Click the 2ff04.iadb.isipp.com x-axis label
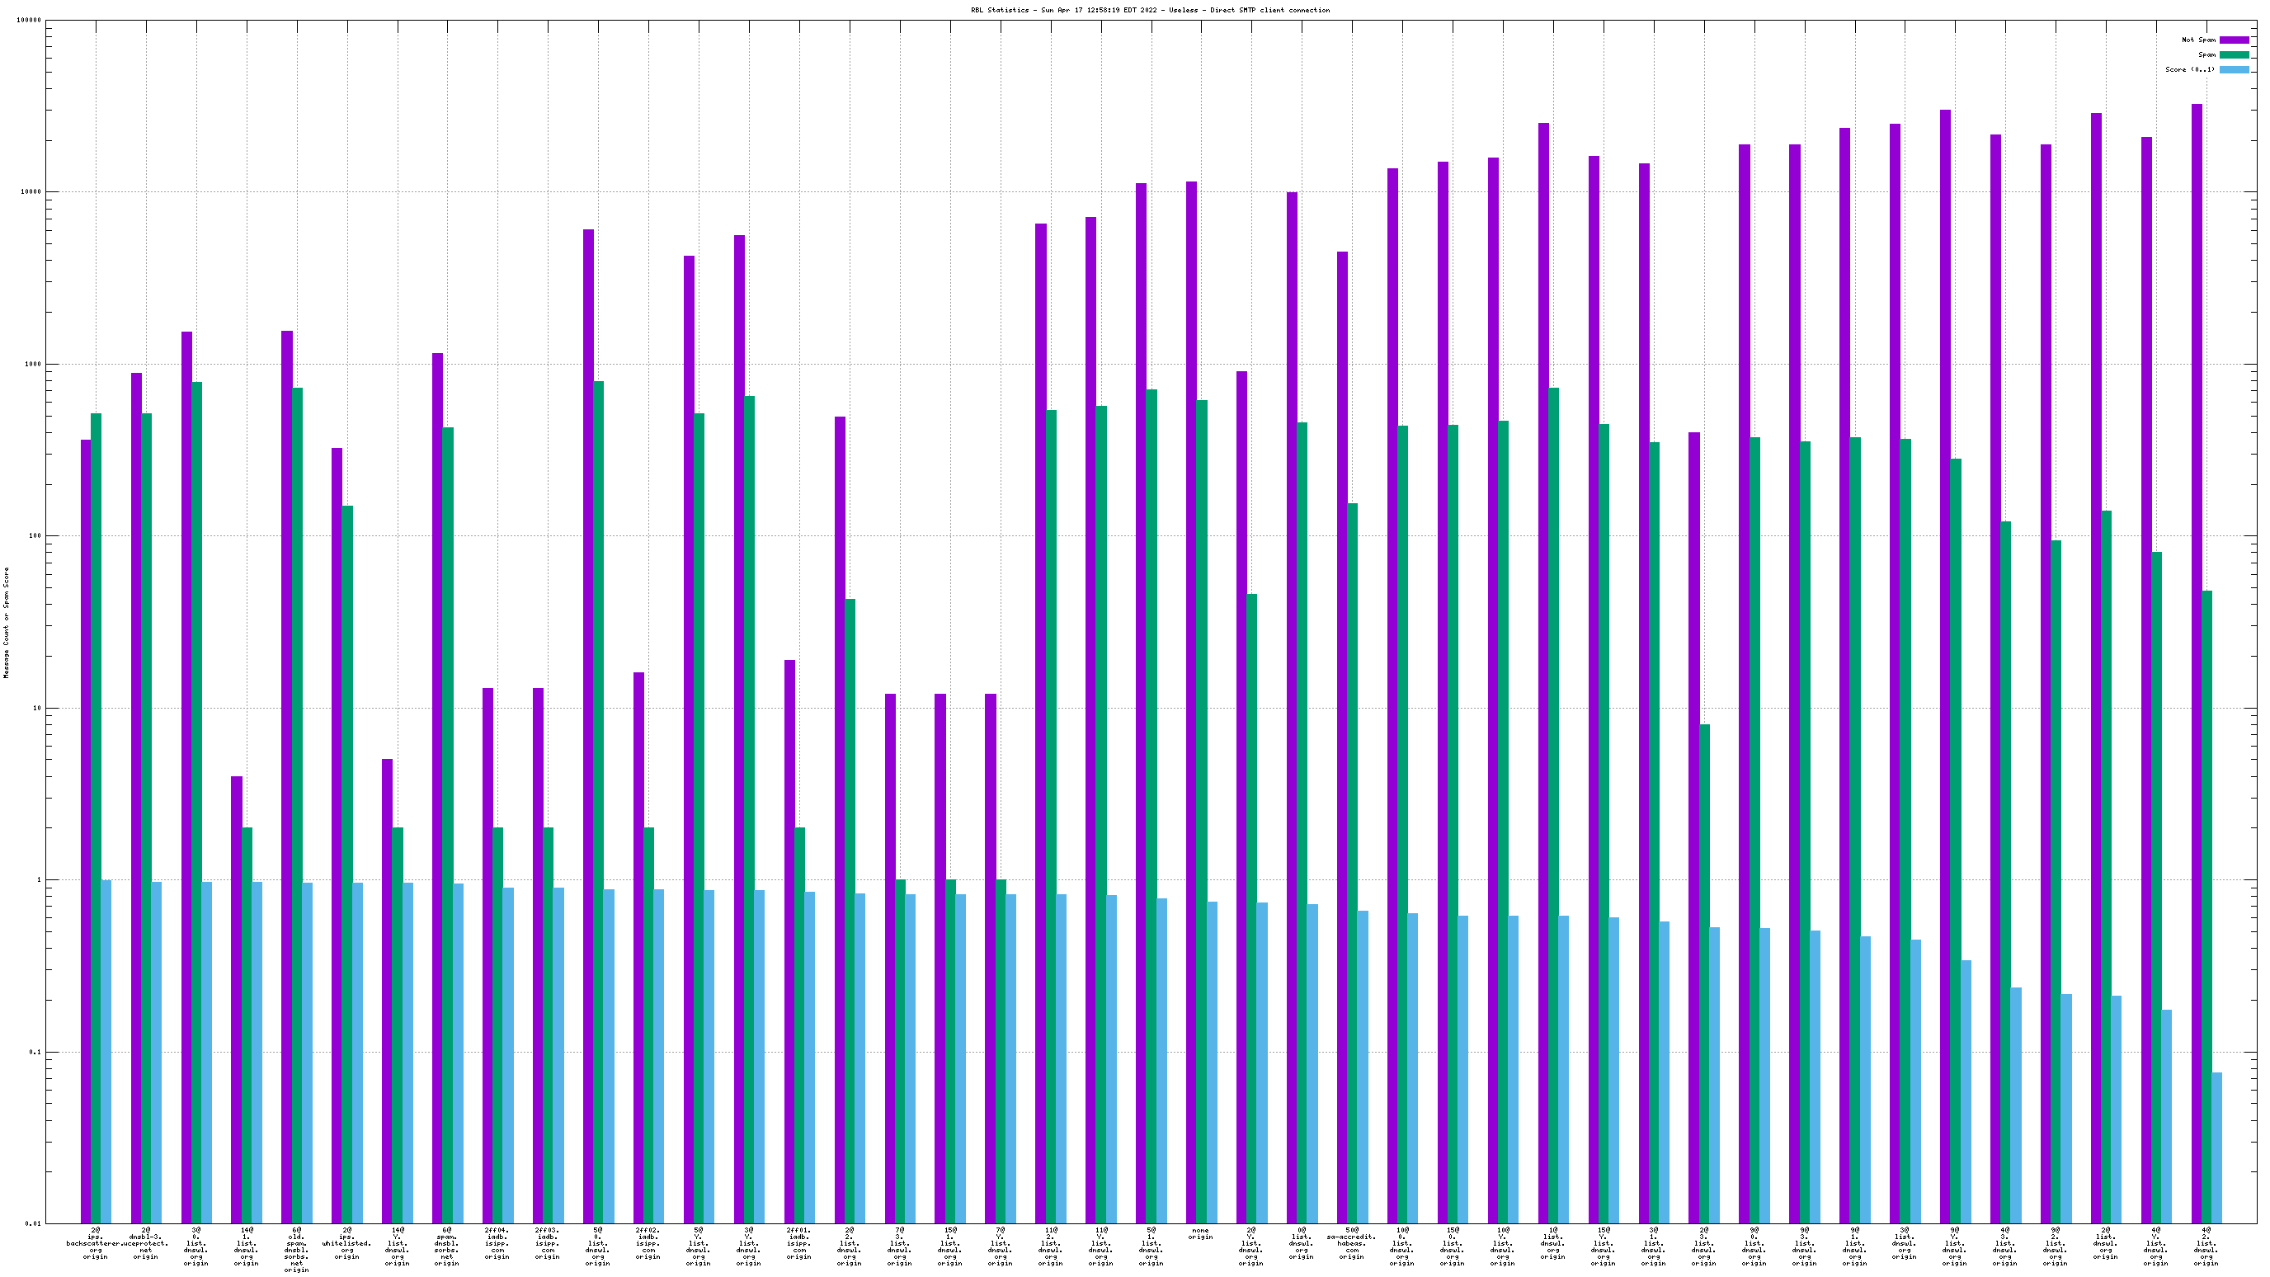The image size is (2270, 1277). [497, 1243]
